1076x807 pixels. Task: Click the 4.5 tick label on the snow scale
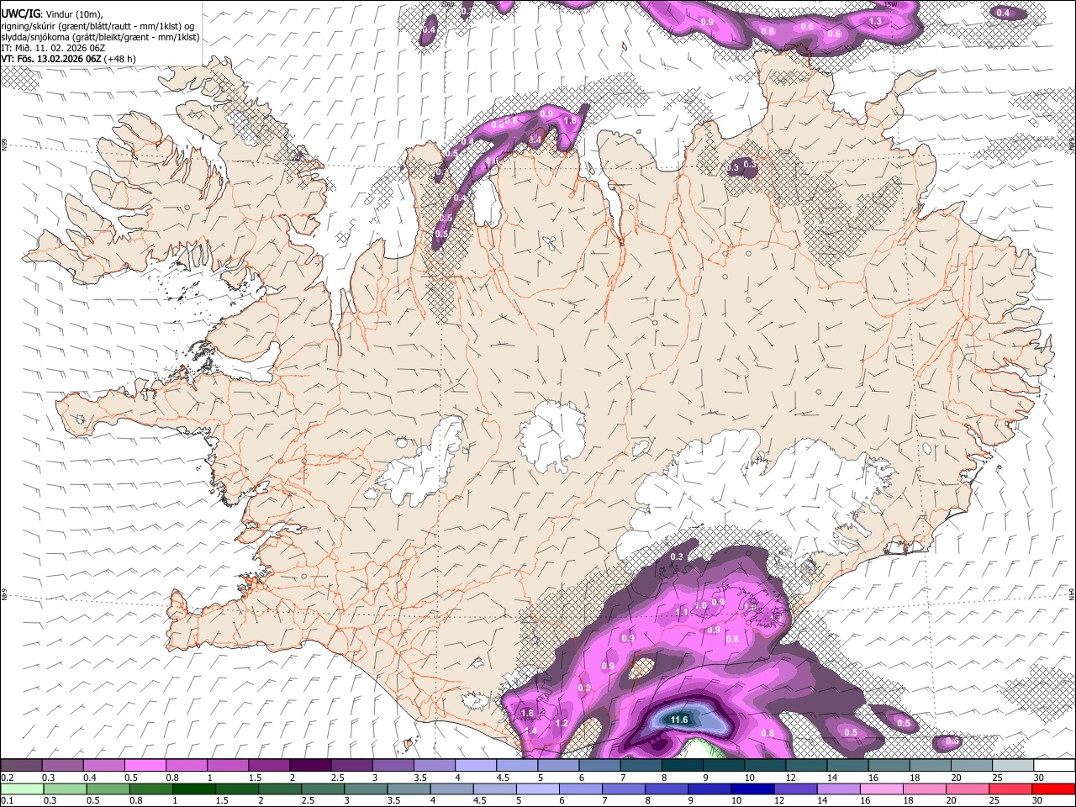coord(502,778)
